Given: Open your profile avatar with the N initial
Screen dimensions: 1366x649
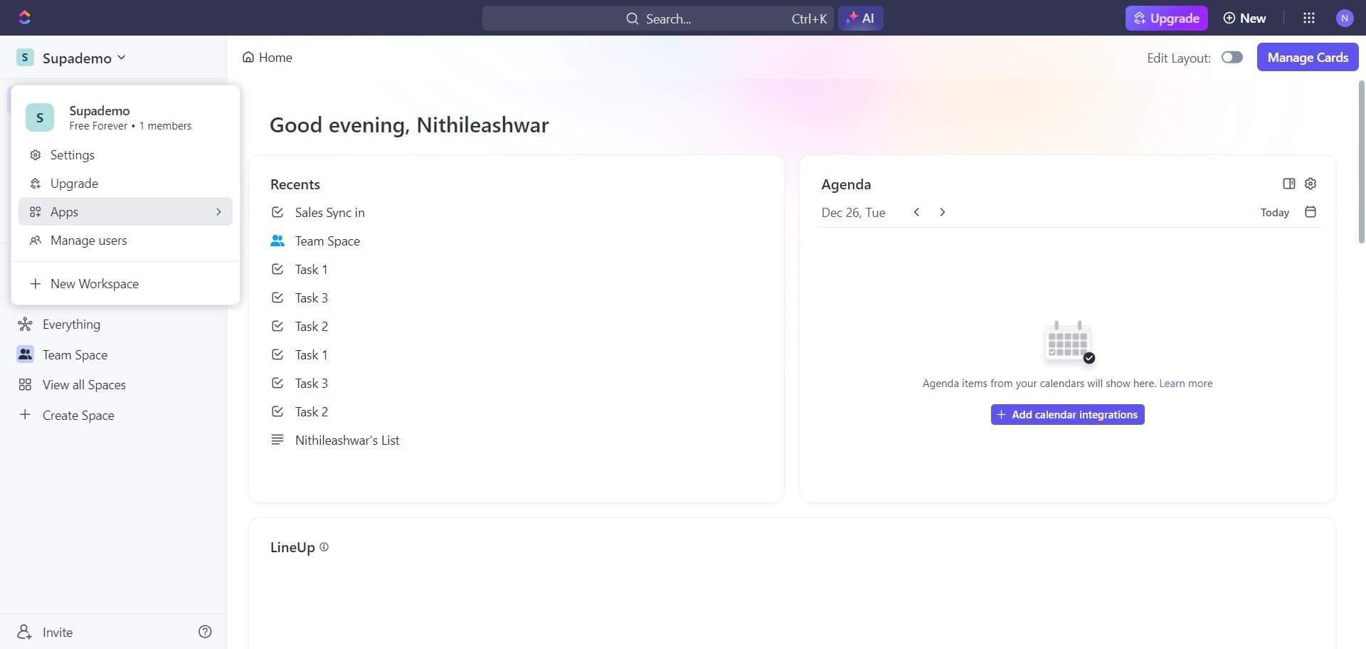Looking at the screenshot, I should point(1345,18).
